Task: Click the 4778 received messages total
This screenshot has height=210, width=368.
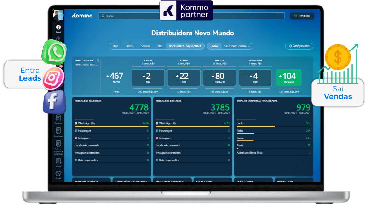Action: [139, 107]
